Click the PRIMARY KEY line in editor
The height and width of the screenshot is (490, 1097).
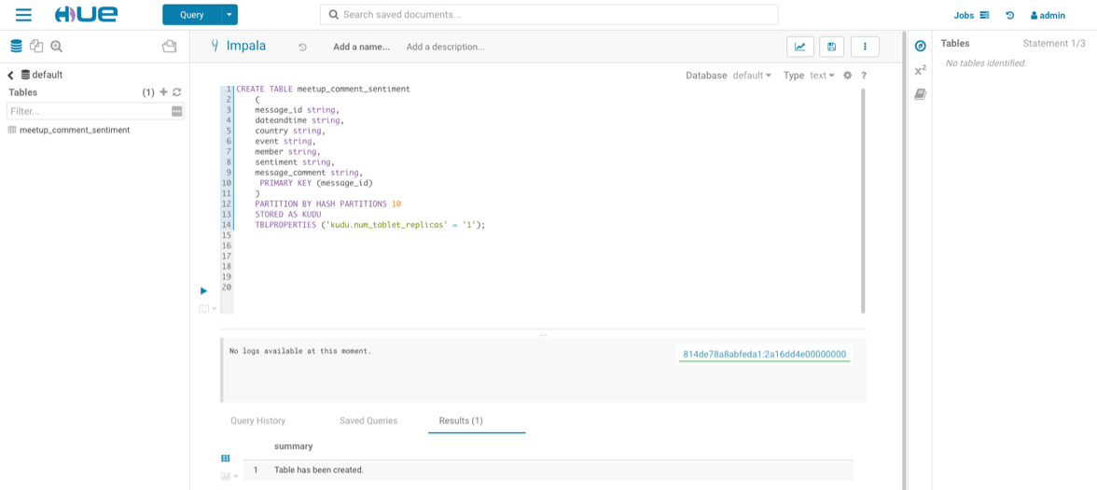point(316,183)
